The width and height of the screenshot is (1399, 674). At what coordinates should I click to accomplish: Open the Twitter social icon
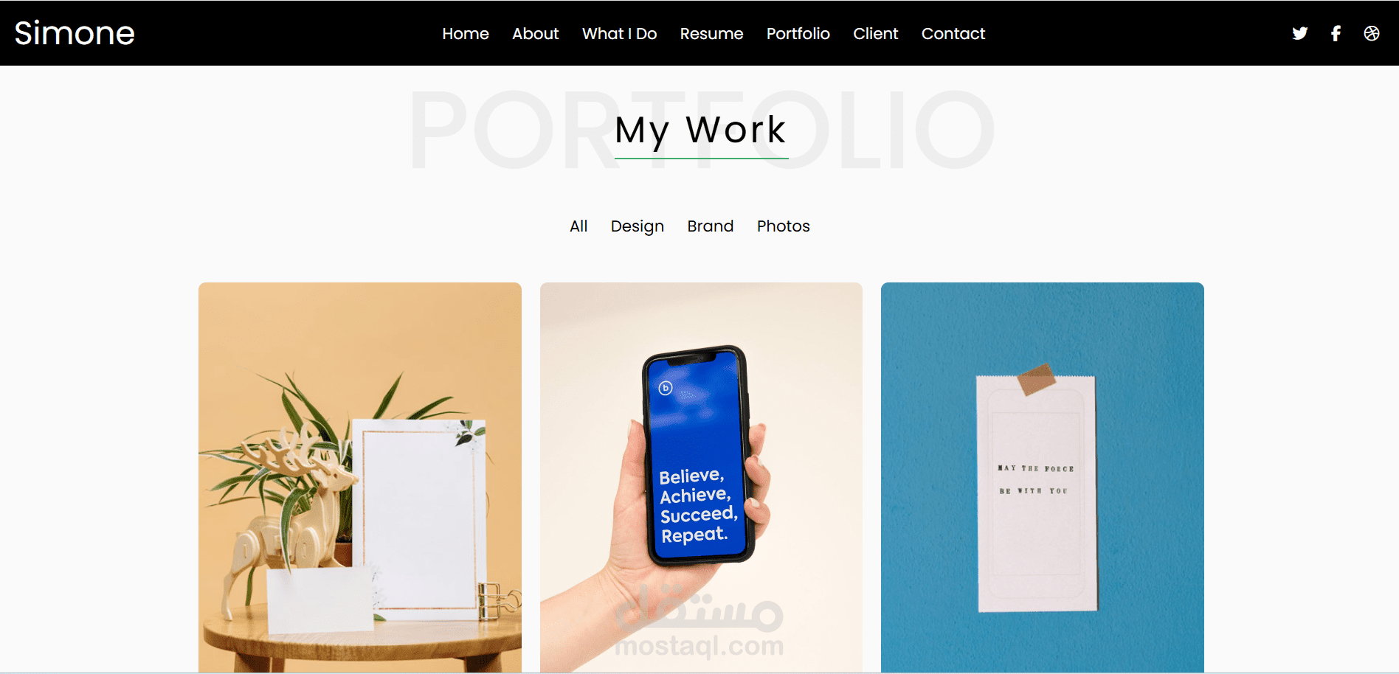tap(1300, 33)
